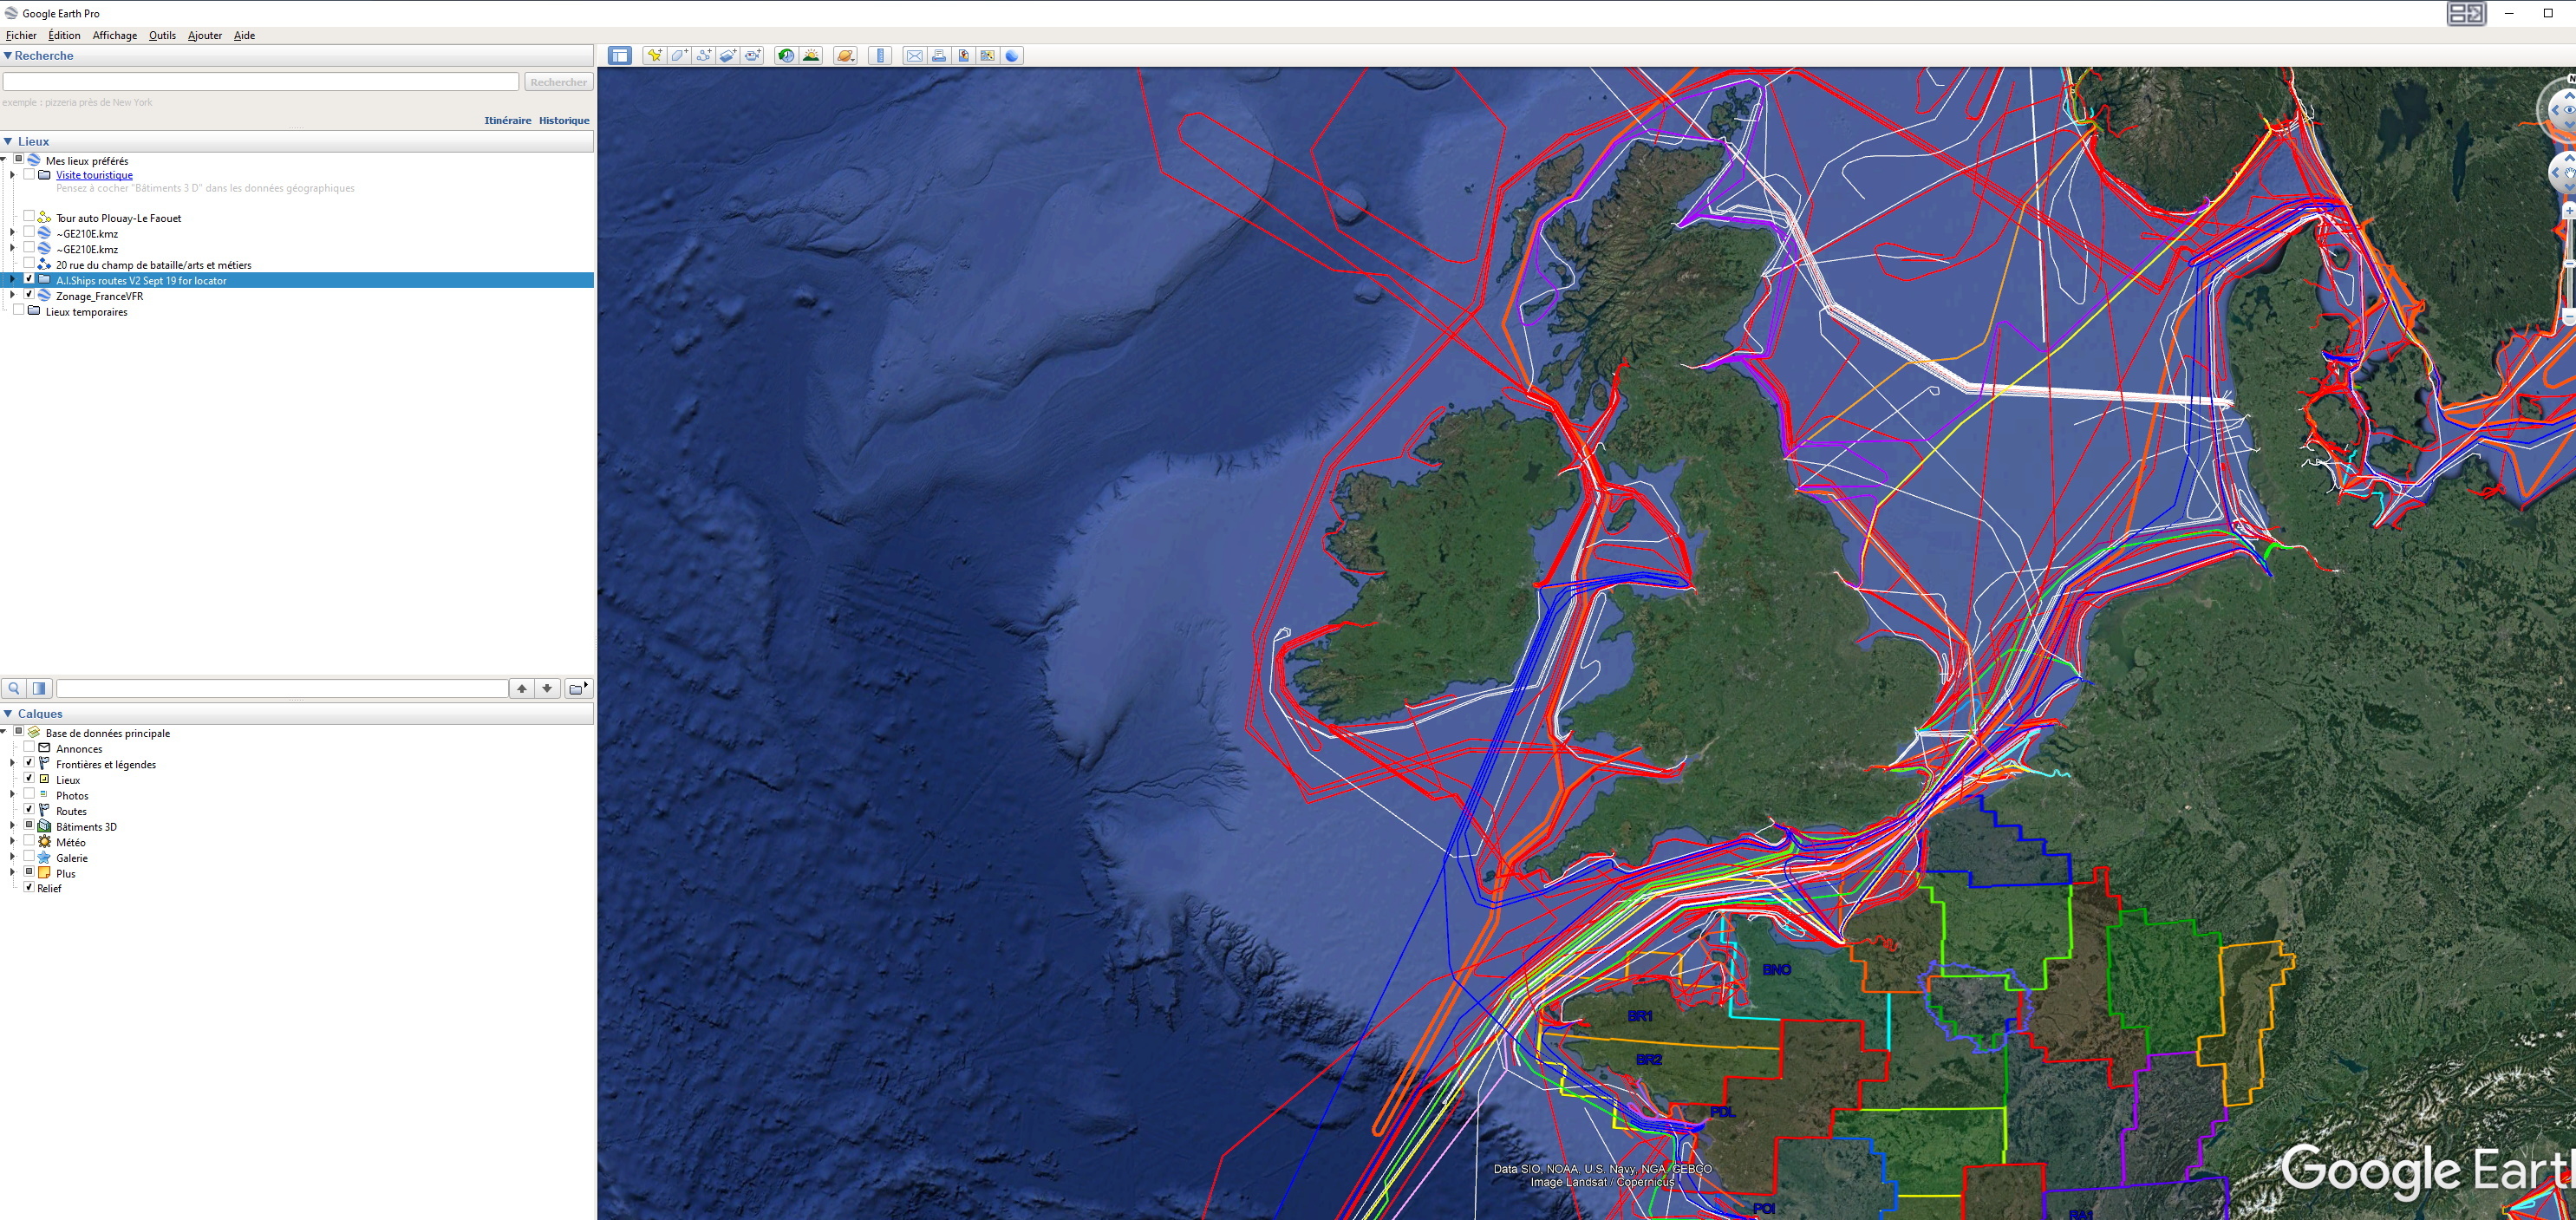Select Base de données principale item
Viewport: 2576px width, 1220px height.
click(107, 733)
